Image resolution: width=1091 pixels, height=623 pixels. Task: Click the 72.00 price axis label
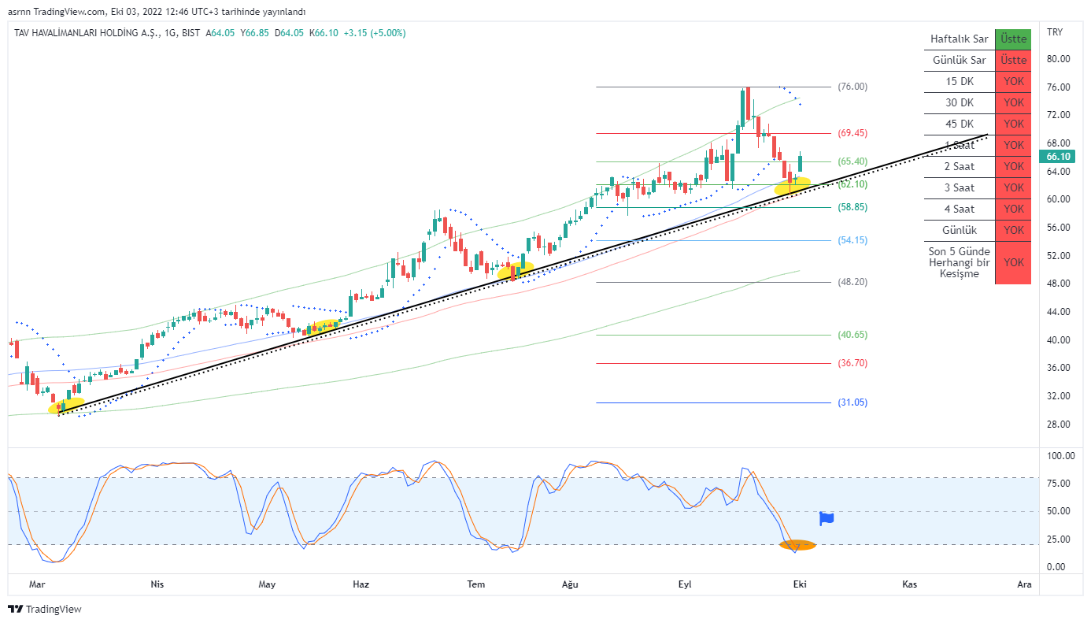[x=1059, y=115]
